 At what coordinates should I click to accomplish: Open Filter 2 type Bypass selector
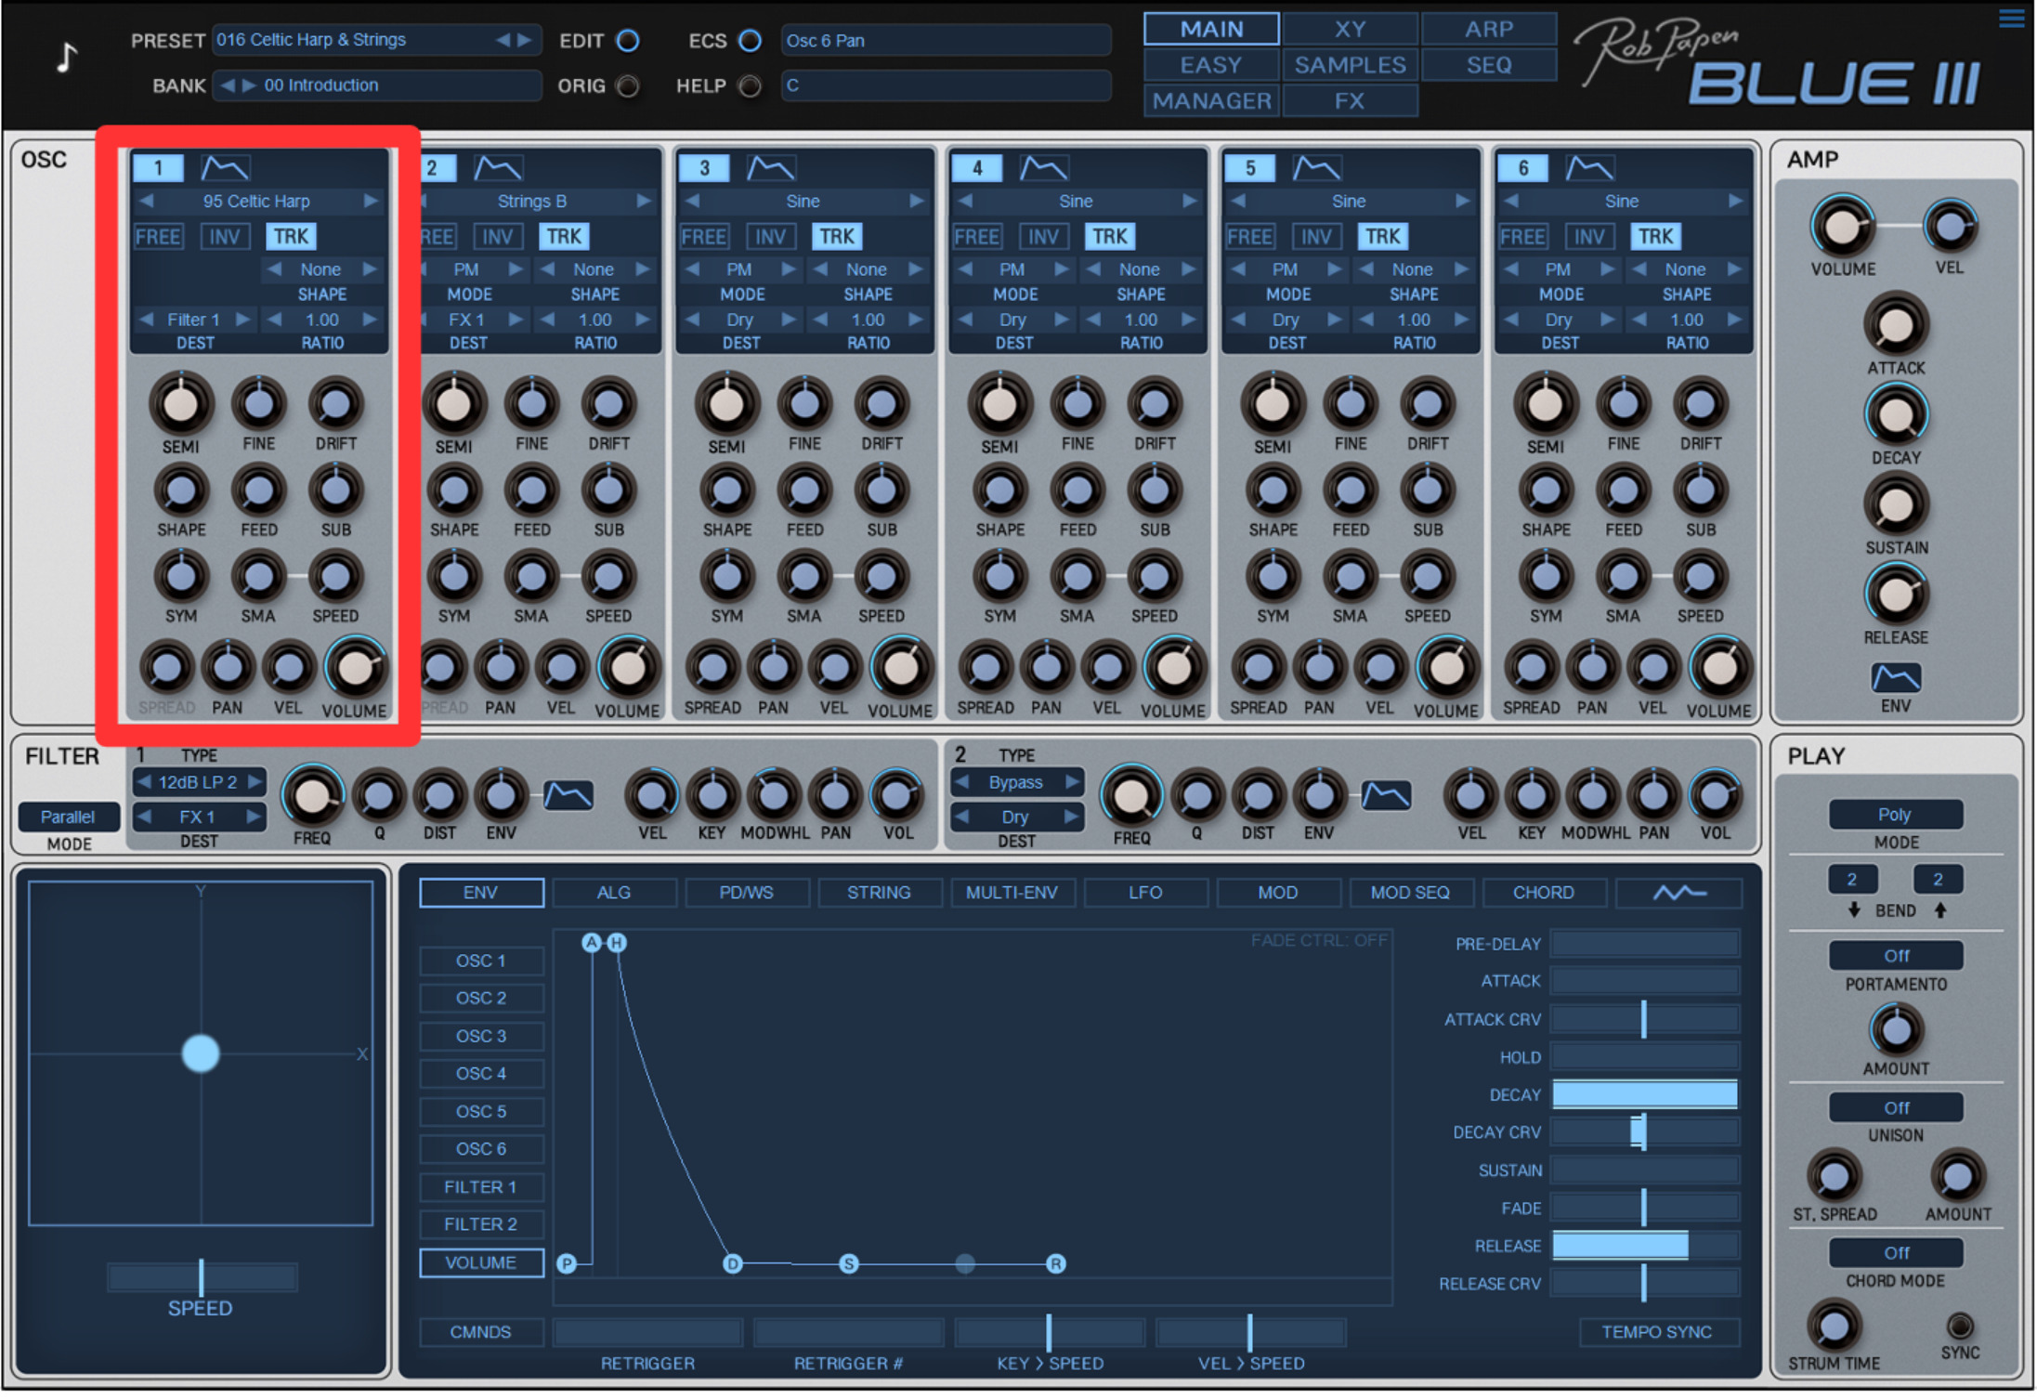1016,782
